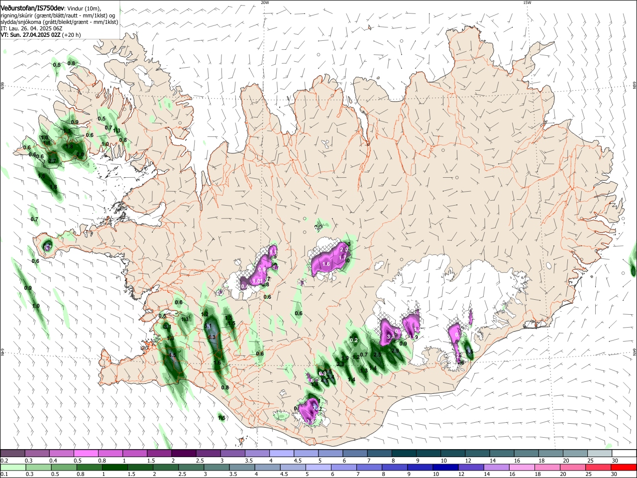Viewport: 637px width, 478px height.
Task: Click the 0.1 label under the lower legend
Action: point(4,475)
